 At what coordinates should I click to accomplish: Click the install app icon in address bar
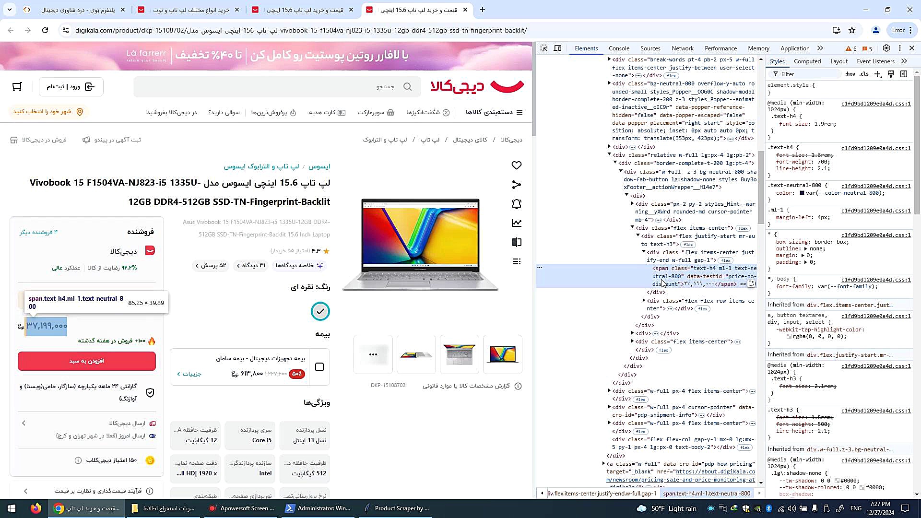[837, 30]
